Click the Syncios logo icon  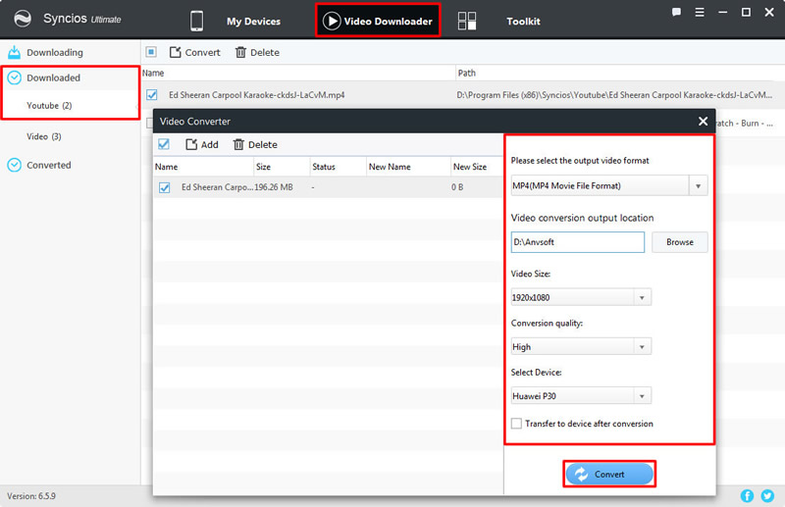pos(23,19)
